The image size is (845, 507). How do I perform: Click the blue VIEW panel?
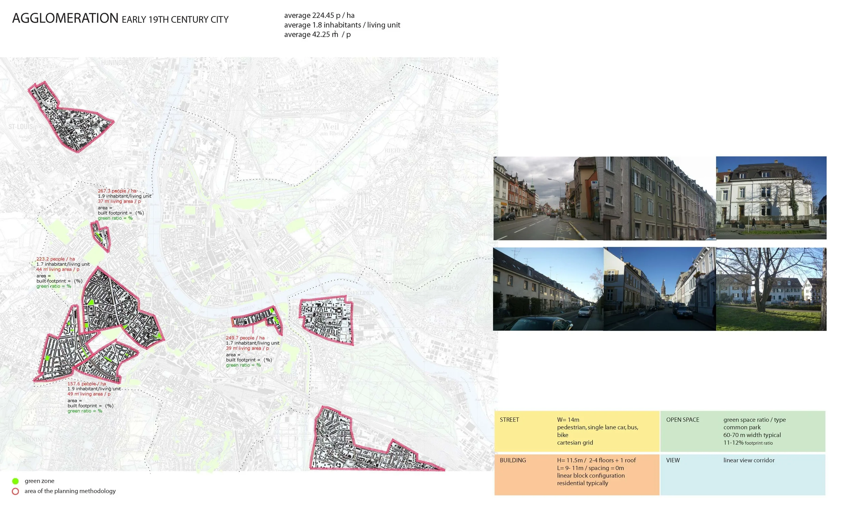pos(743,474)
